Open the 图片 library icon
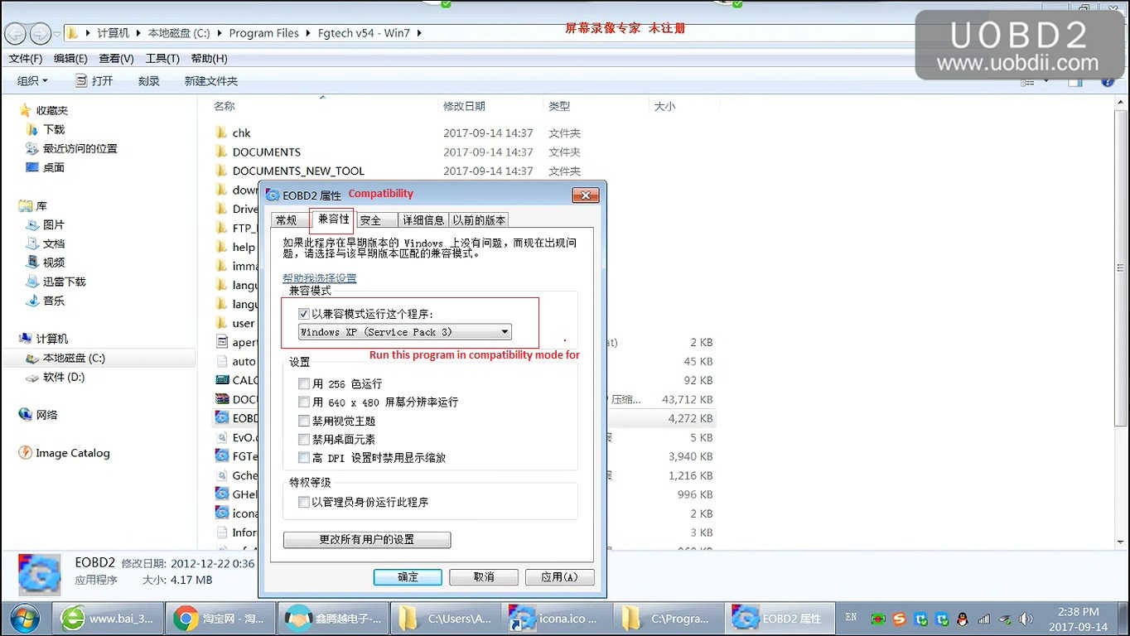1130x636 pixels. pyautogui.click(x=32, y=224)
